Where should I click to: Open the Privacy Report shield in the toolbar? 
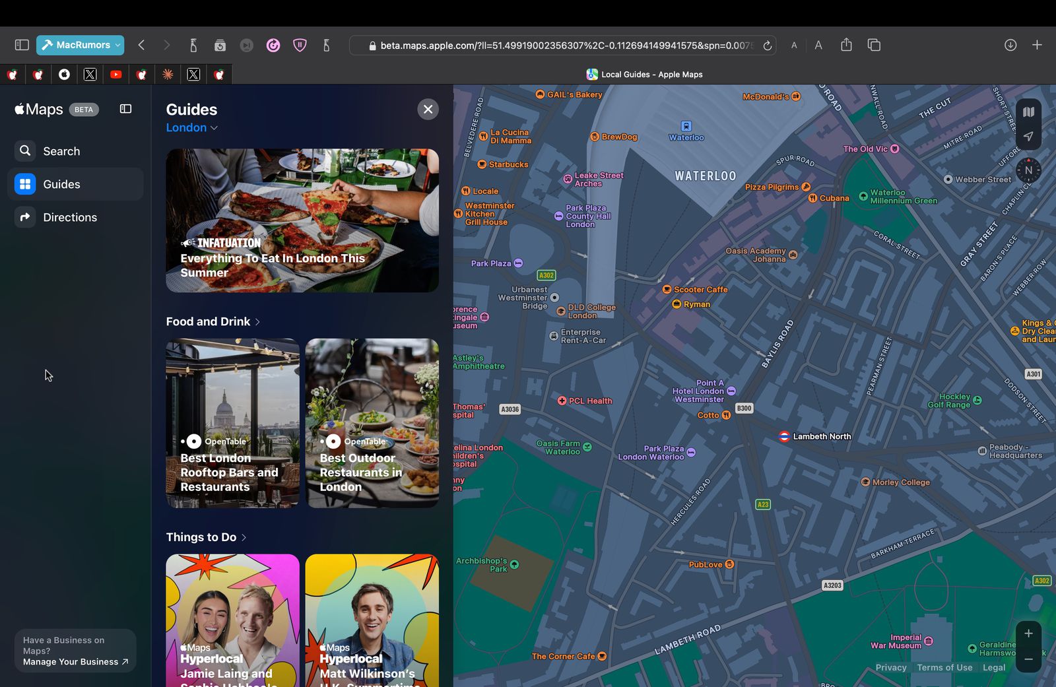click(300, 45)
